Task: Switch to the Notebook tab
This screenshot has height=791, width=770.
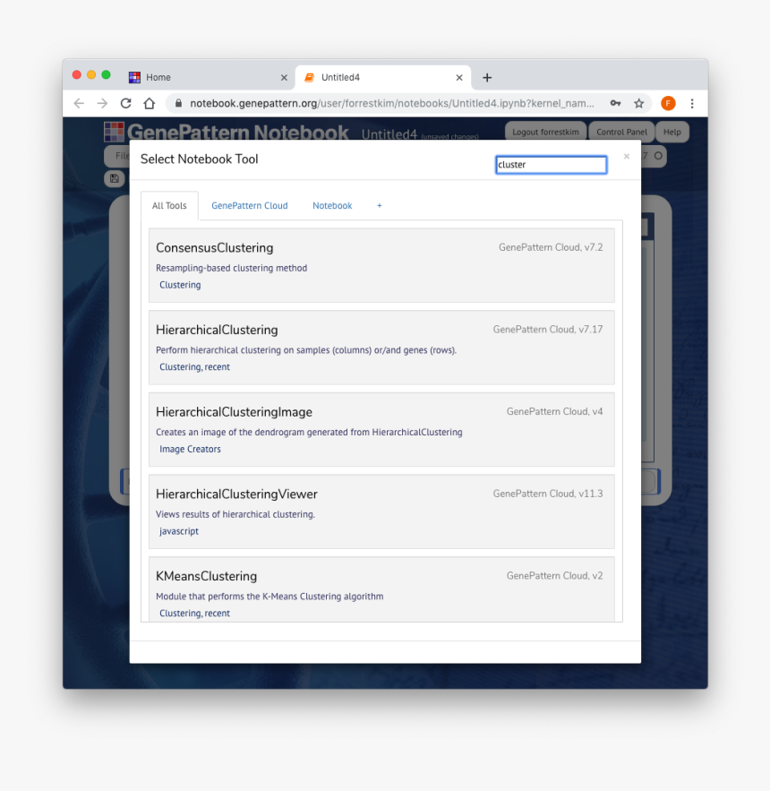Action: tap(332, 206)
